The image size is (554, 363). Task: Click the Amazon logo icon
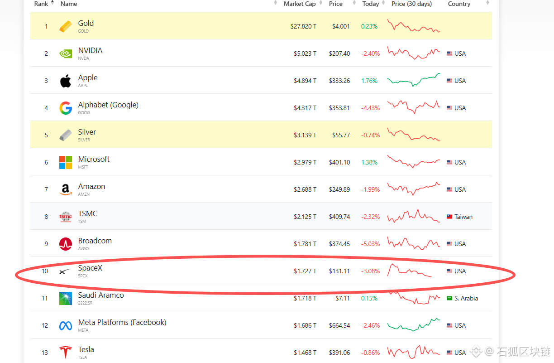tap(66, 189)
